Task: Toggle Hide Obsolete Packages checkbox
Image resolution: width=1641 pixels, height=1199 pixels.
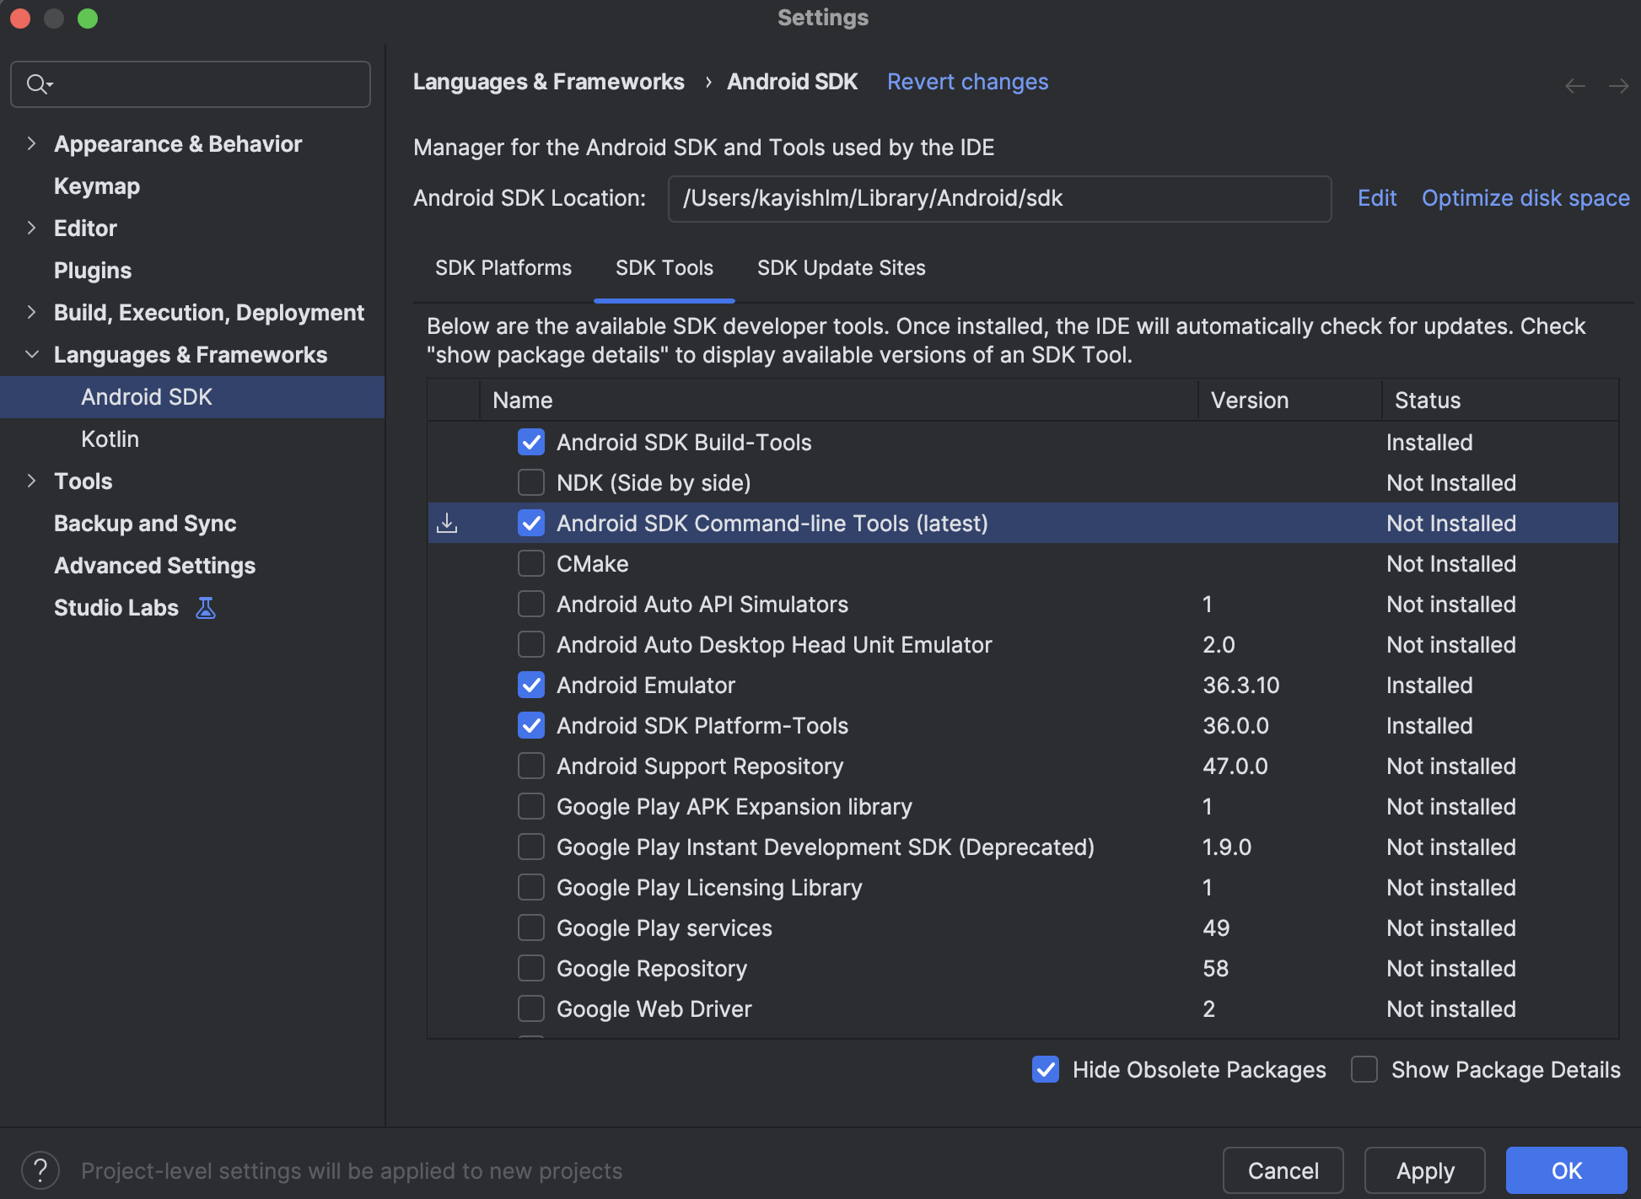Action: (x=1046, y=1070)
